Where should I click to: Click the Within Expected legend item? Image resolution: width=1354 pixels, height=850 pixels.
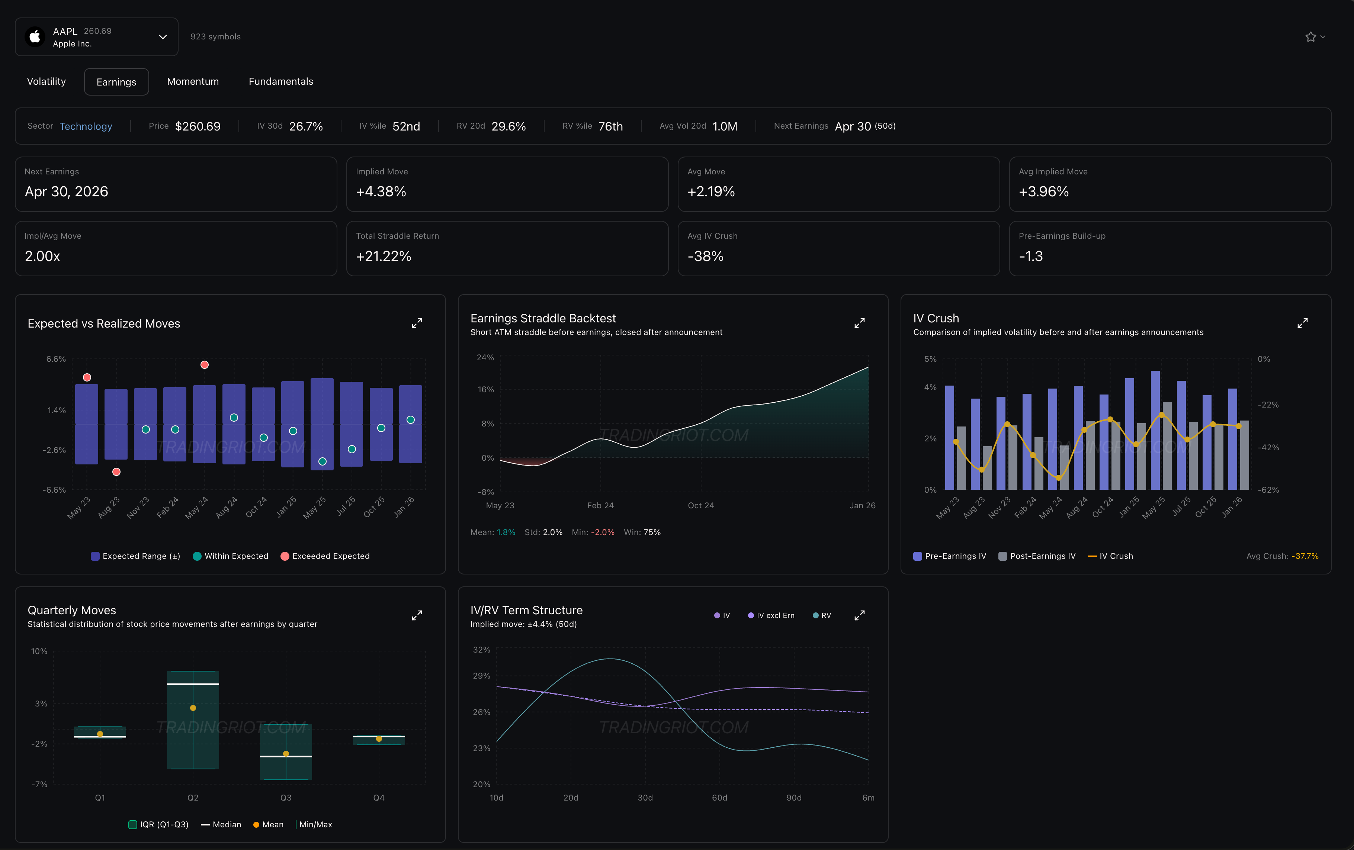click(231, 556)
